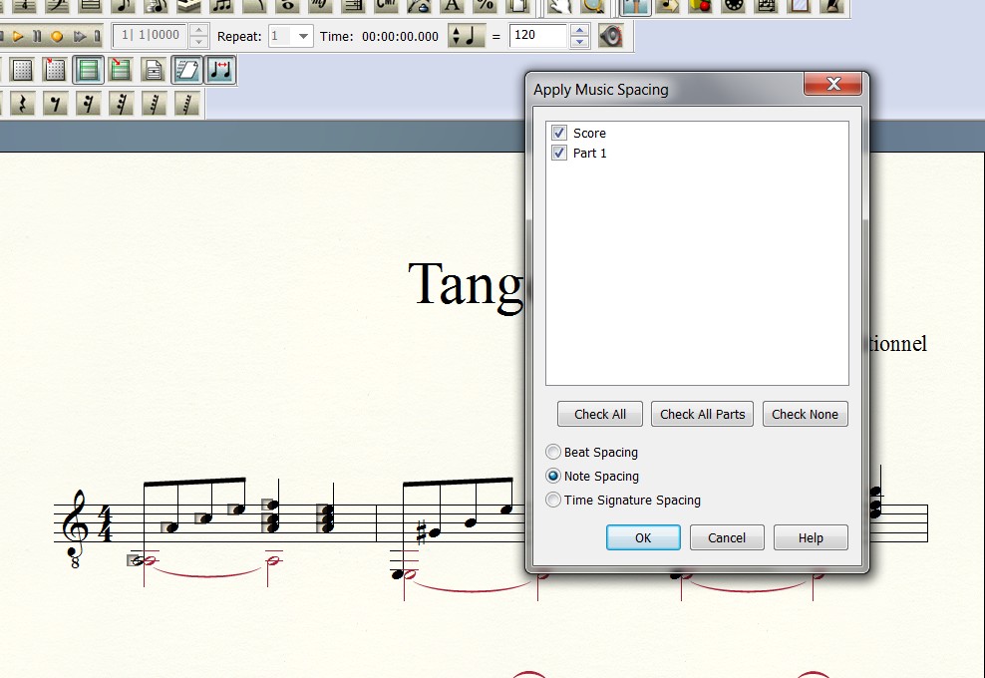The height and width of the screenshot is (678, 985).
Task: Click the Page Layout tool icon
Action: [154, 70]
